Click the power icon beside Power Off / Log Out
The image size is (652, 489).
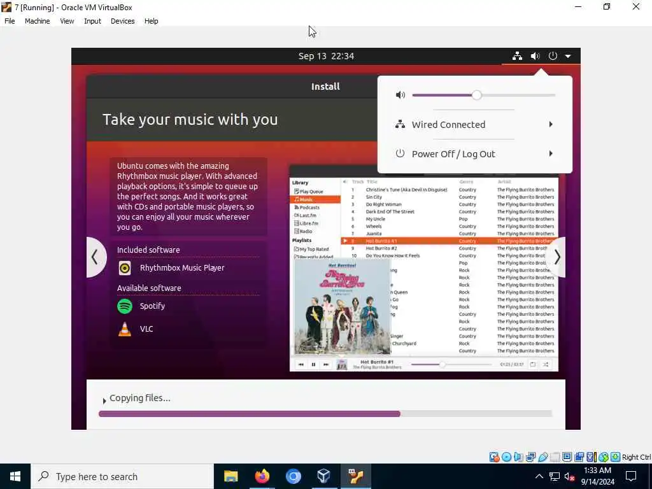click(400, 153)
